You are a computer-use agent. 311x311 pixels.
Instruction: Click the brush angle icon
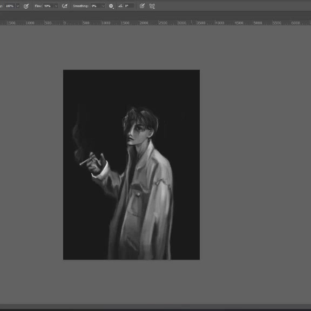point(120,6)
